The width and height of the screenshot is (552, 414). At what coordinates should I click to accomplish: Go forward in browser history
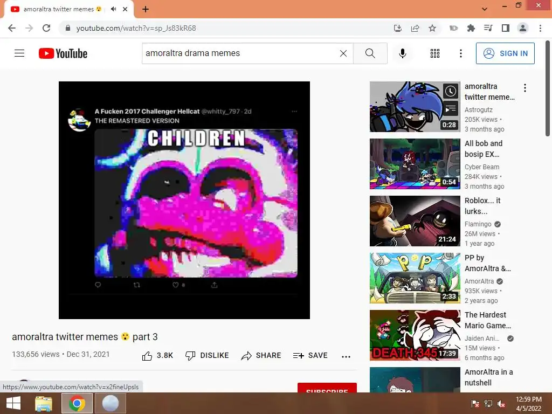click(x=29, y=28)
